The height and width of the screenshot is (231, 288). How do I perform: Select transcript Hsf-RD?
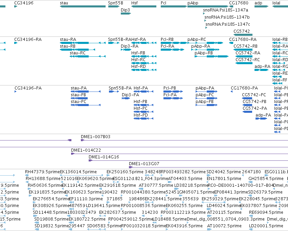click(138, 67)
